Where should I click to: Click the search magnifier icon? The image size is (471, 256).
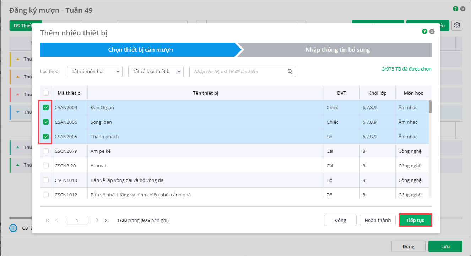coord(290,71)
